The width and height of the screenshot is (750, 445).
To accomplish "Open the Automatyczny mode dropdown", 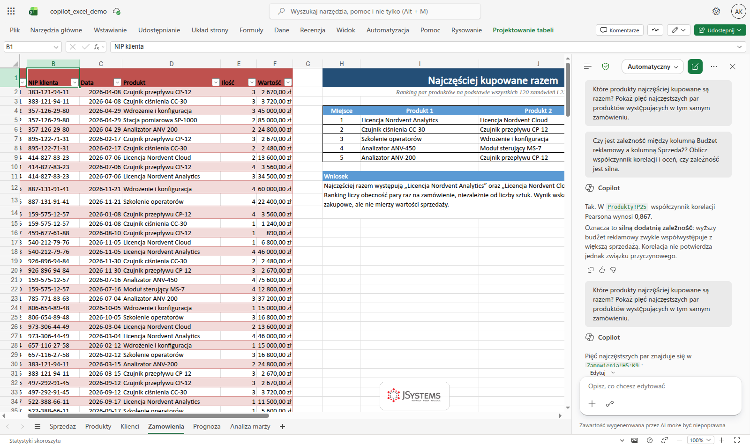I will pos(653,67).
